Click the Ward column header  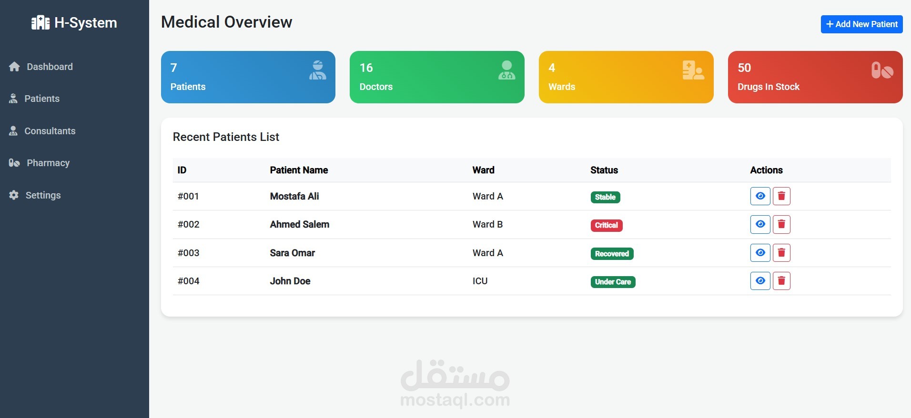point(483,170)
